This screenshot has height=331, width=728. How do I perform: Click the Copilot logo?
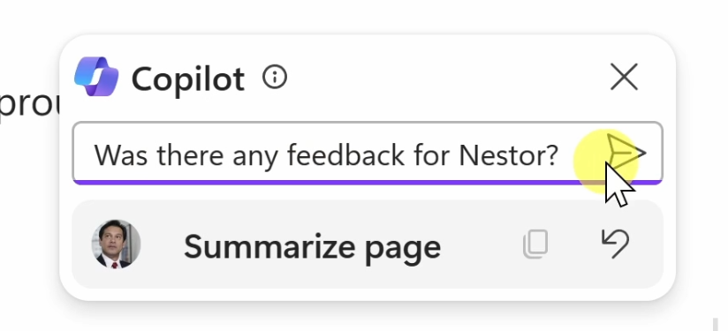click(96, 77)
